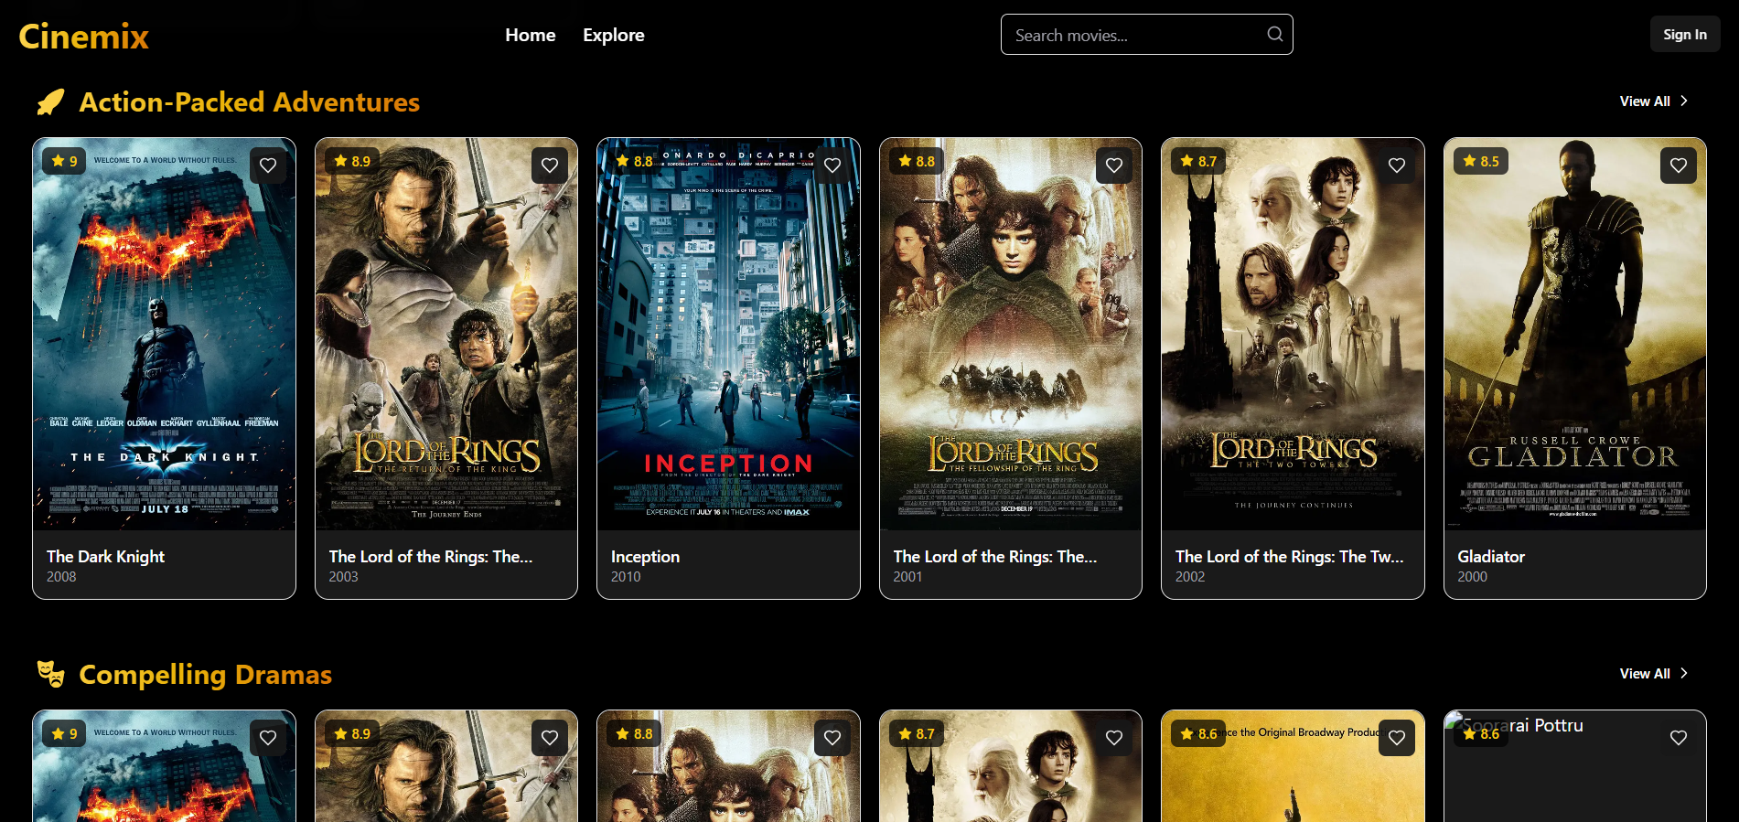Open the Gladiator poster
1739x822 pixels.
pyautogui.click(x=1575, y=335)
